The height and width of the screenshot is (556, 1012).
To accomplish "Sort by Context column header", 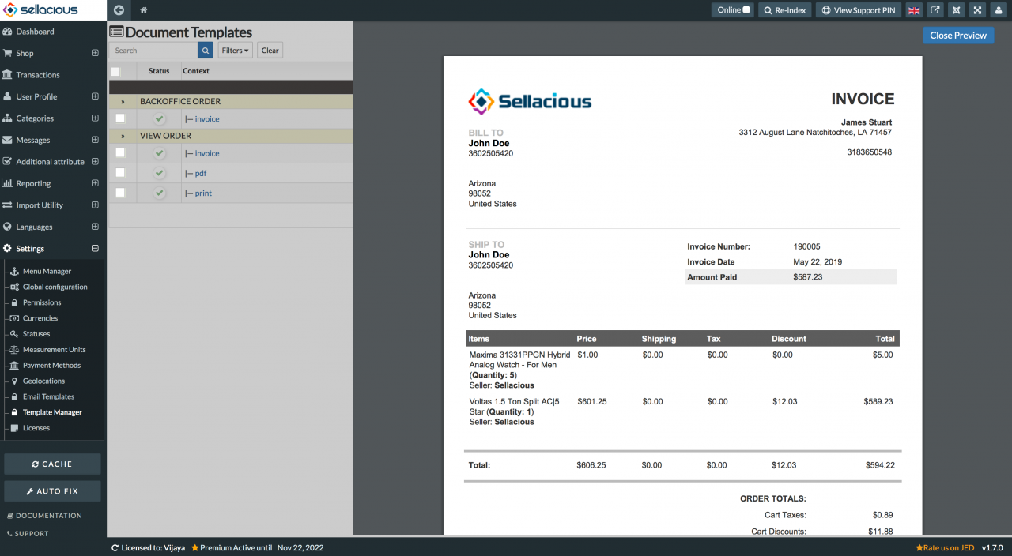I will (196, 71).
